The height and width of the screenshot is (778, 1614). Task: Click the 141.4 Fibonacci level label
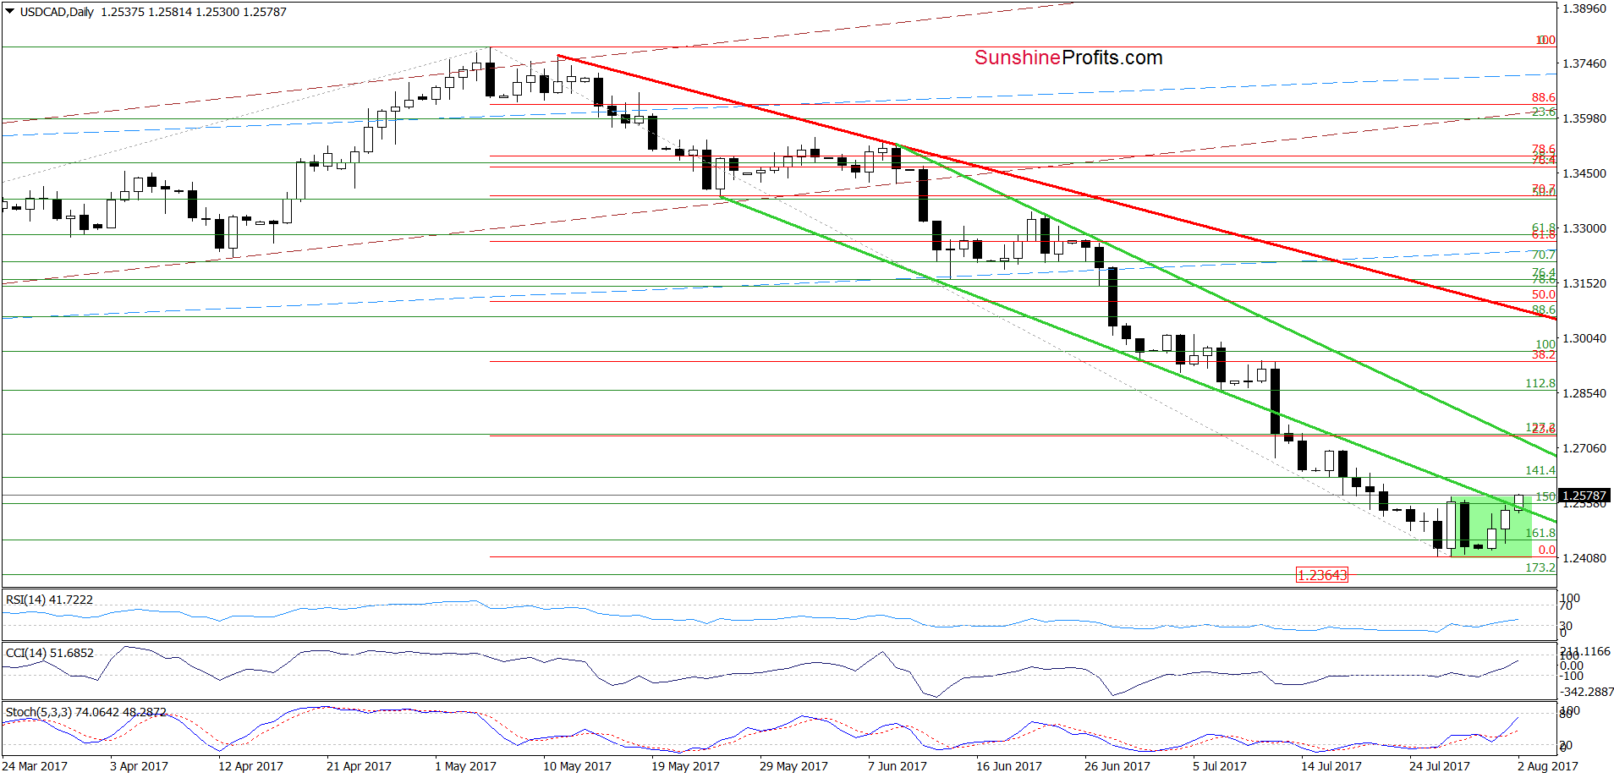coord(1540,470)
